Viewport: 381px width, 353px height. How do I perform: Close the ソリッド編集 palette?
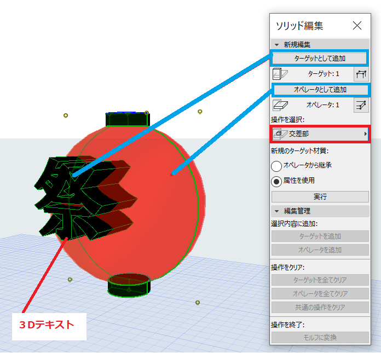(357, 26)
